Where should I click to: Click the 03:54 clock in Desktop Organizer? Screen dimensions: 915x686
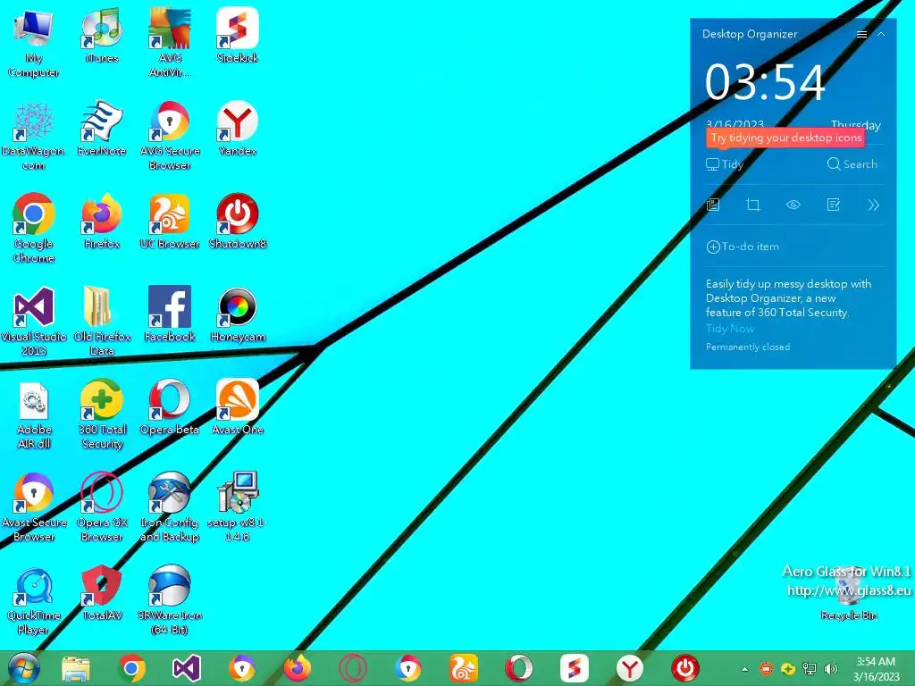(x=765, y=82)
